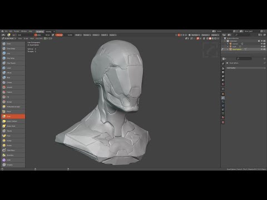The width and height of the screenshot is (267, 200).
Task: Select the highlighted Grab brush
Action: 13,116
